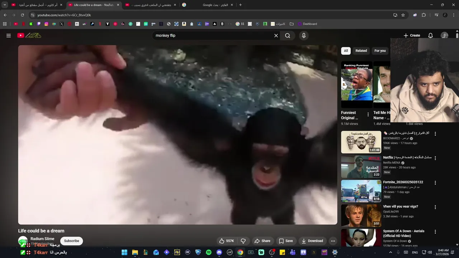The width and height of the screenshot is (459, 258).
Task: Open options for Funniest Original short
Action: (x=368, y=115)
